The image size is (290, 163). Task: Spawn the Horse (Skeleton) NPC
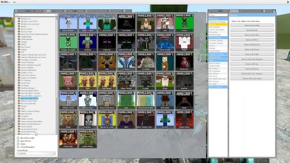[x=68, y=62]
